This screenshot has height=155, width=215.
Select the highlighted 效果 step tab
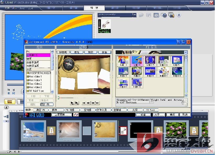click(94, 8)
